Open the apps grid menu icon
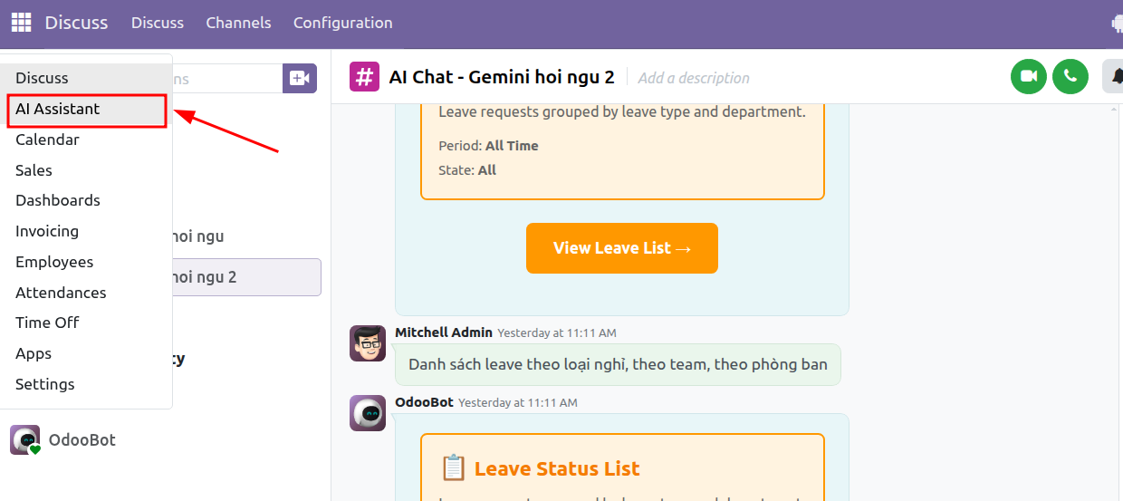 [21, 23]
